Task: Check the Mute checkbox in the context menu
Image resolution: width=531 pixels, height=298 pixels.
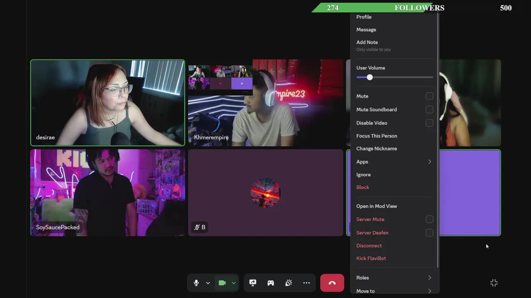Action: coord(429,96)
